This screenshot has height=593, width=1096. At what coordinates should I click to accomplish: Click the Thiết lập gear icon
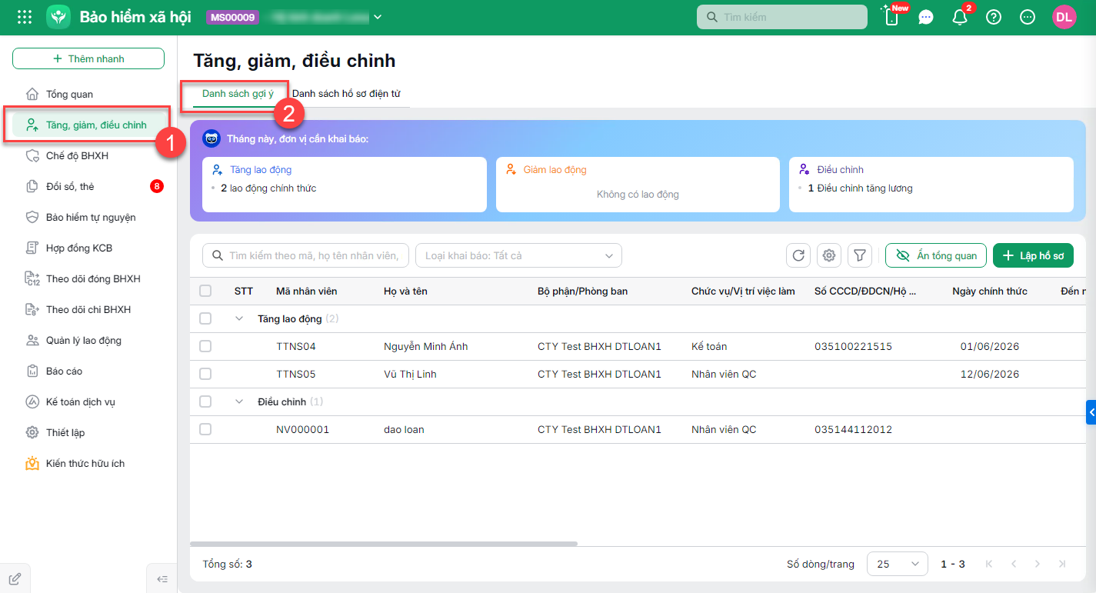pyautogui.click(x=32, y=432)
